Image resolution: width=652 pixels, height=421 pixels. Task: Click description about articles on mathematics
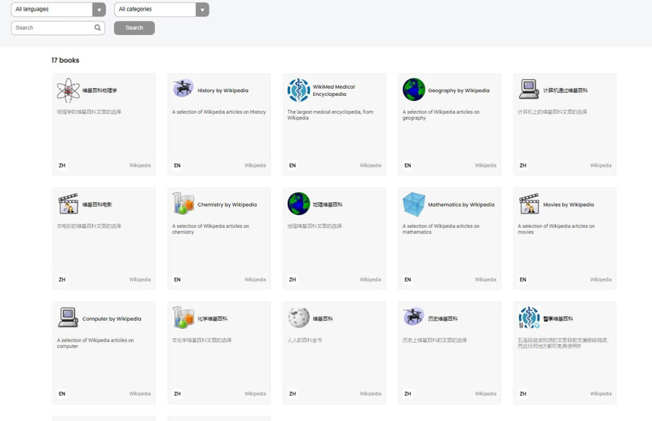coord(441,230)
